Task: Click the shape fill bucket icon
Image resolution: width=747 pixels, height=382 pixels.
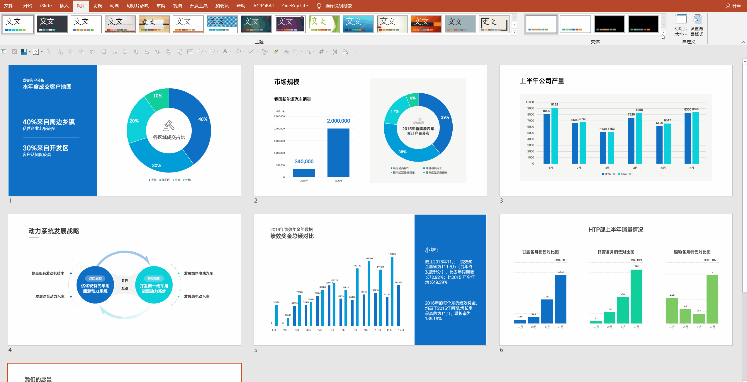Action: coord(239,52)
